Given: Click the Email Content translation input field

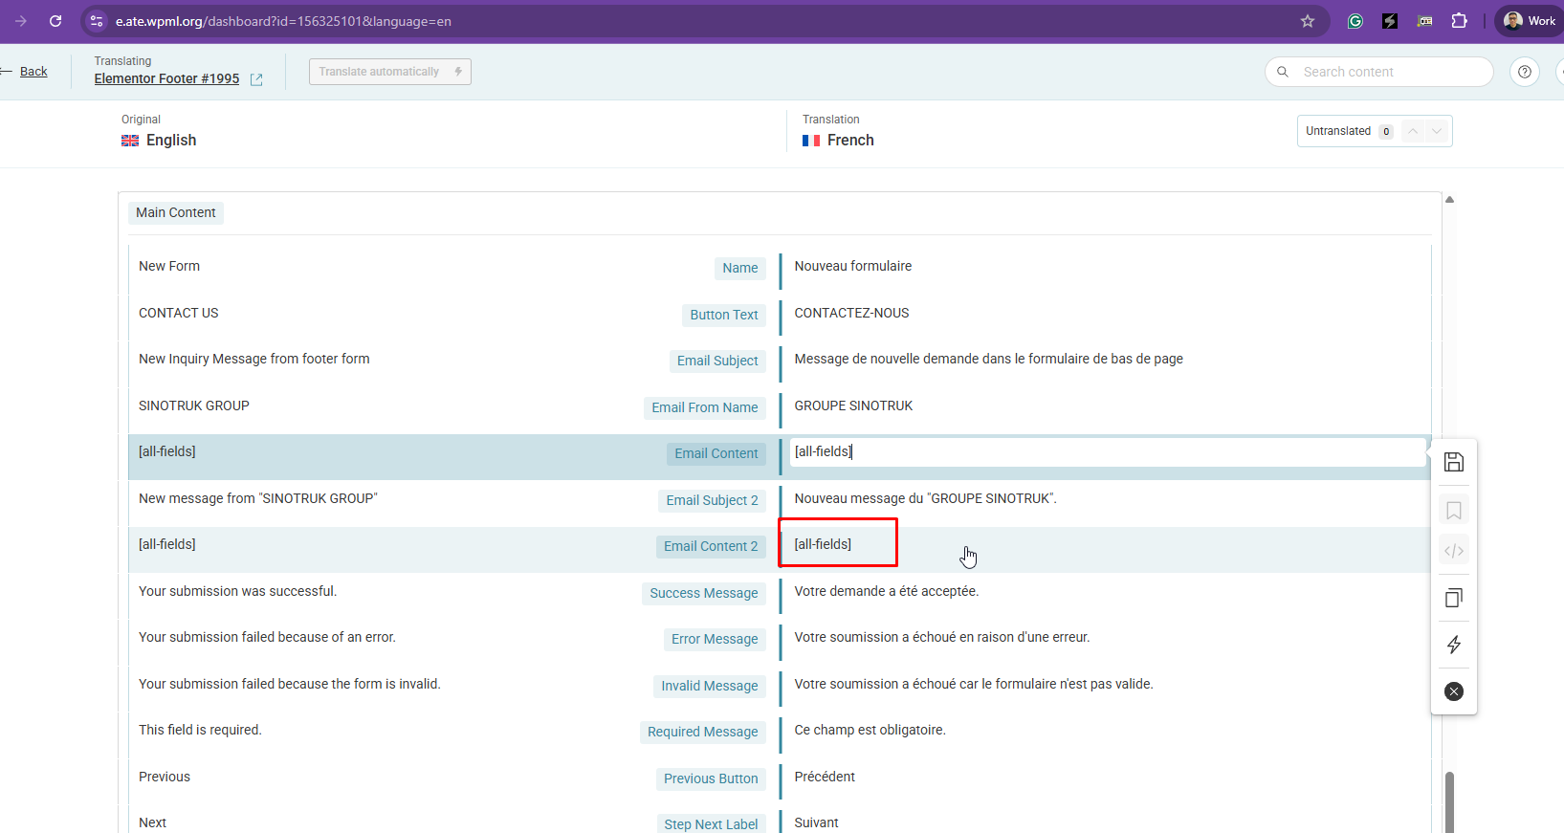Looking at the screenshot, I should (1108, 452).
